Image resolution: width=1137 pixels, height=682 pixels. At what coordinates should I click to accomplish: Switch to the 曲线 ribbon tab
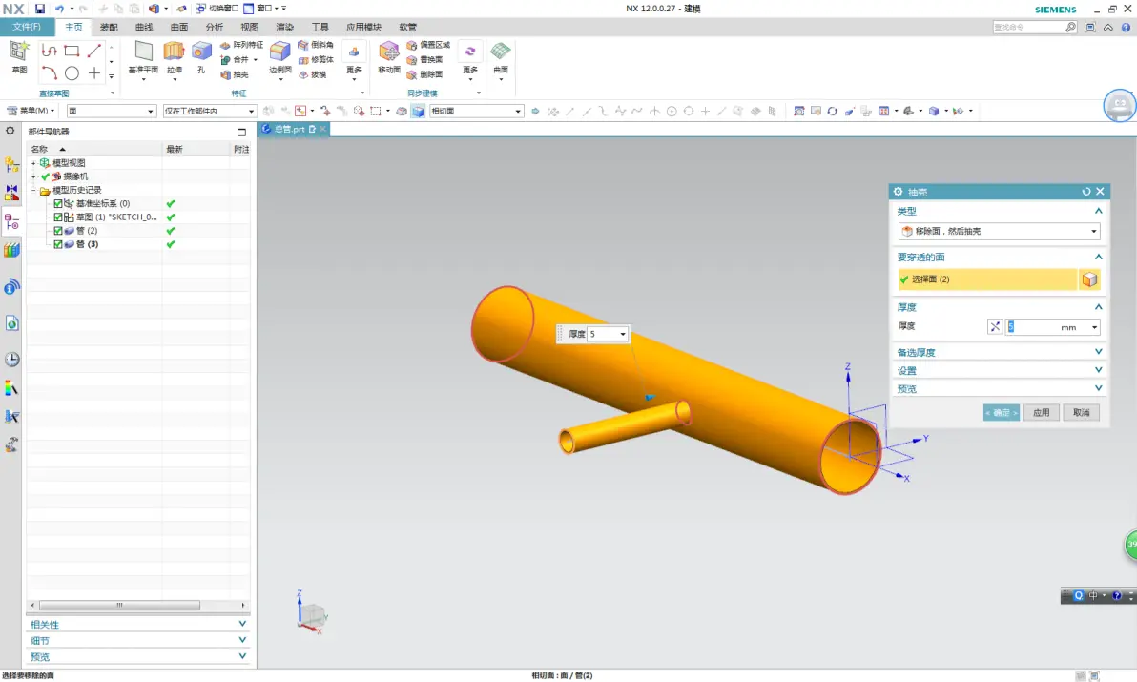click(144, 27)
